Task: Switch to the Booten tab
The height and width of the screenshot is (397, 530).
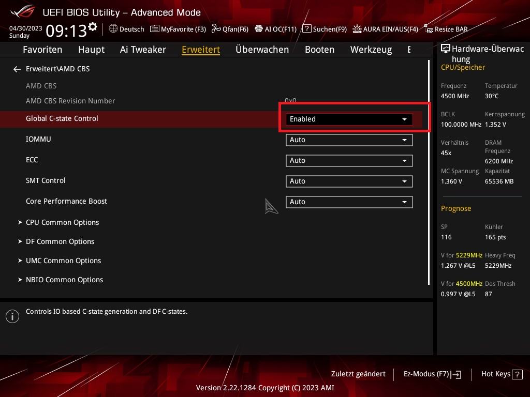Action: coord(319,50)
